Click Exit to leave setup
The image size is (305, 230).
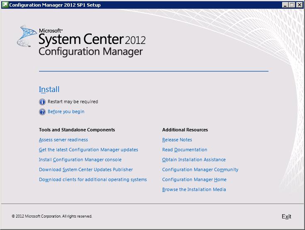286,216
